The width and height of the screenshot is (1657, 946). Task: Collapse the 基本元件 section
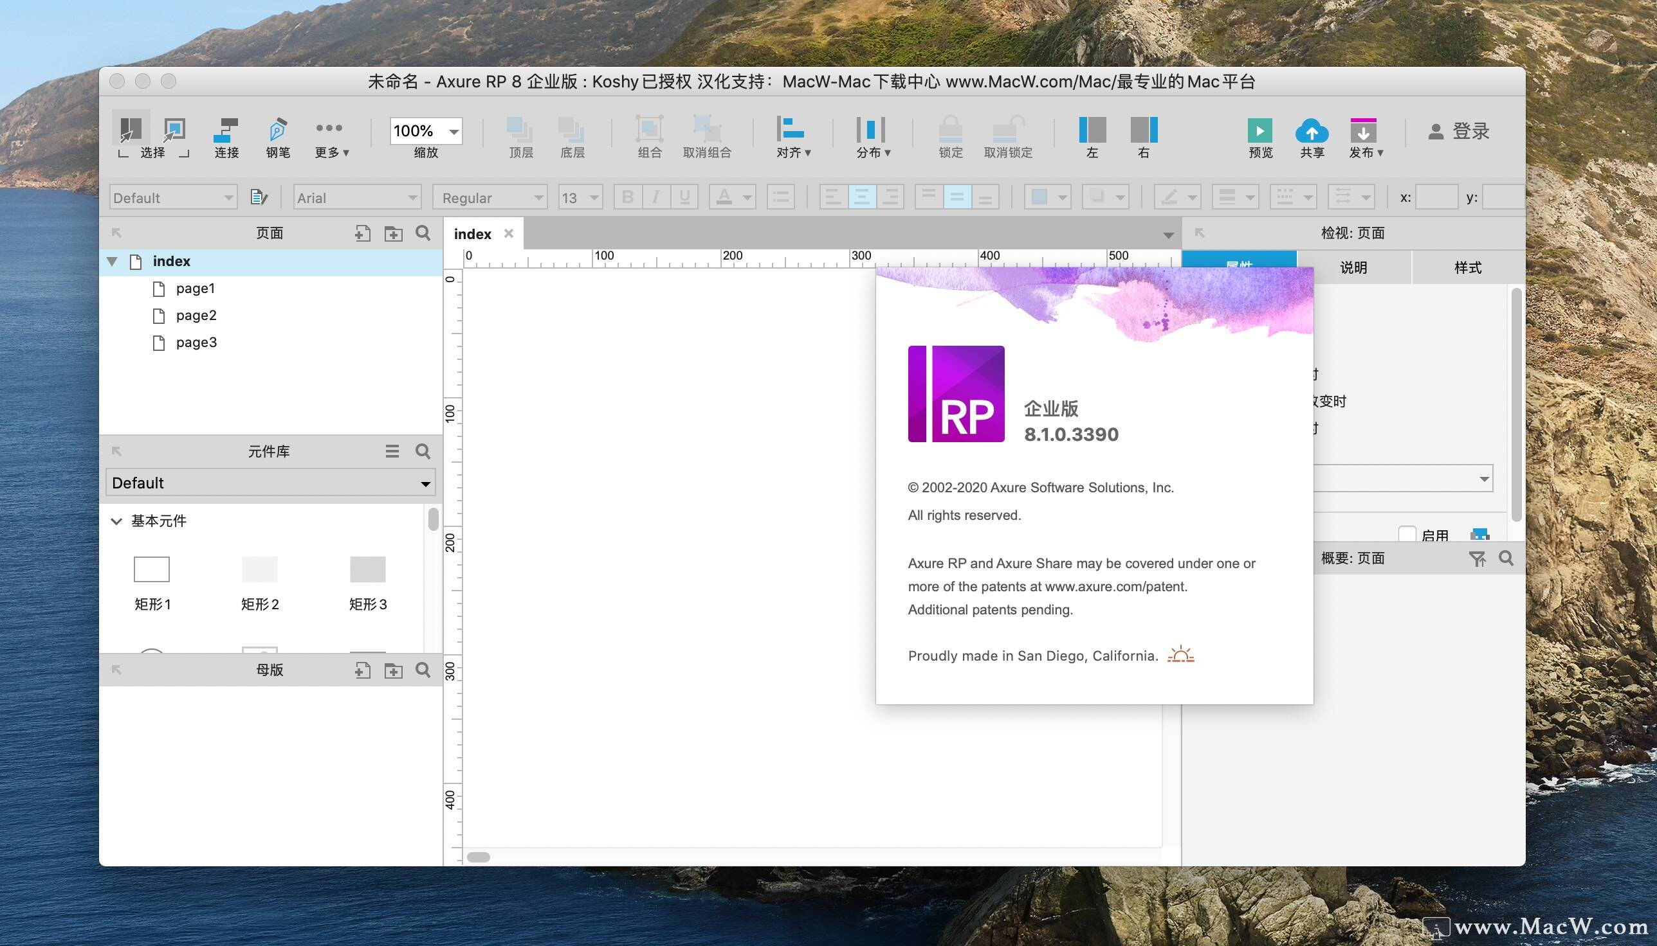116,521
